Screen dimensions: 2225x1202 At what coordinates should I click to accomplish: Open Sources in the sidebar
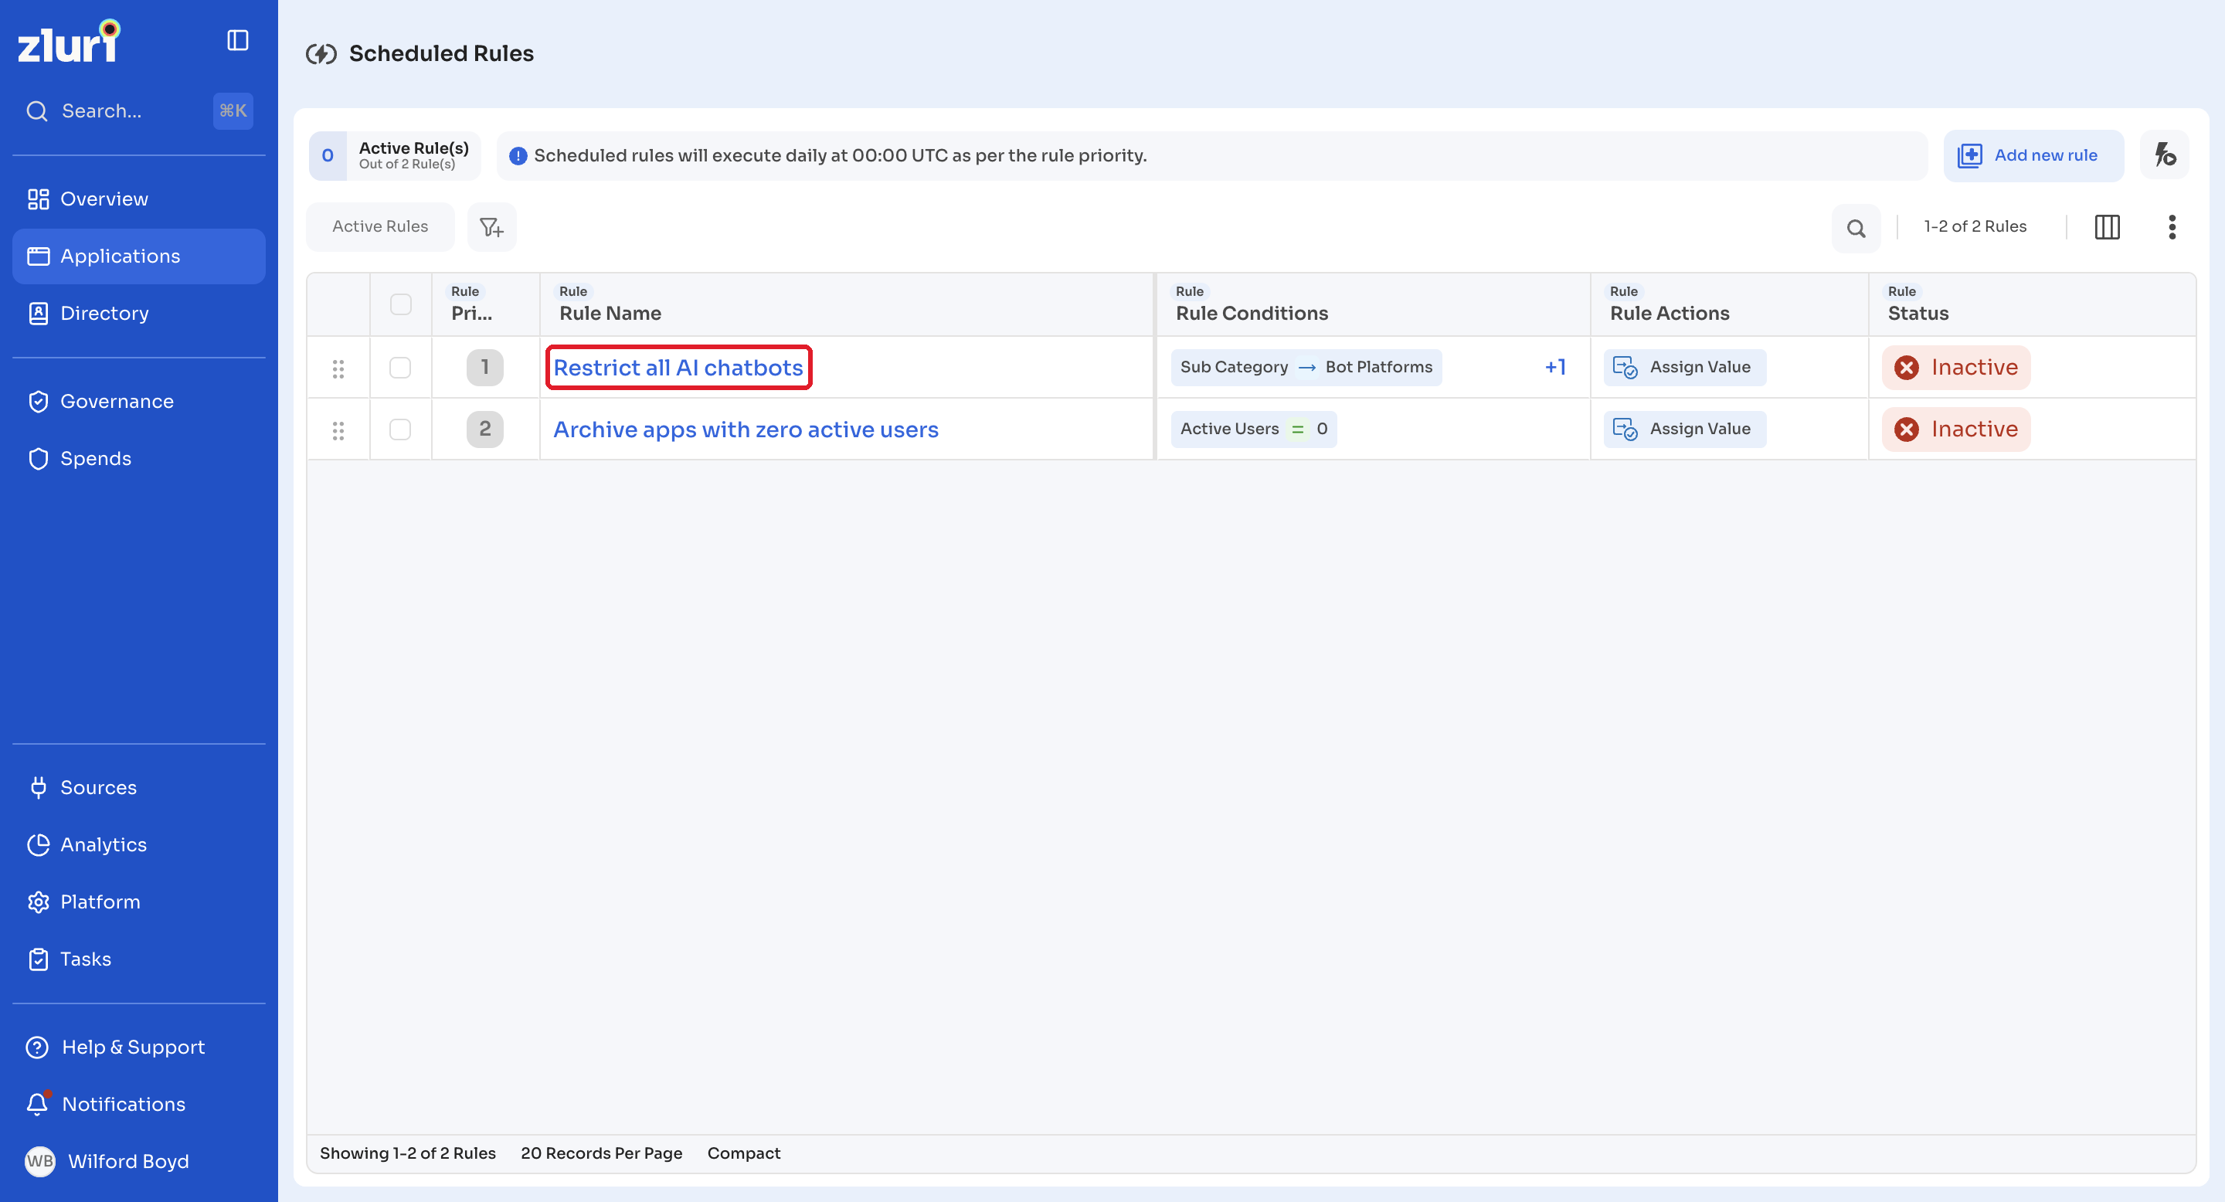(139, 787)
